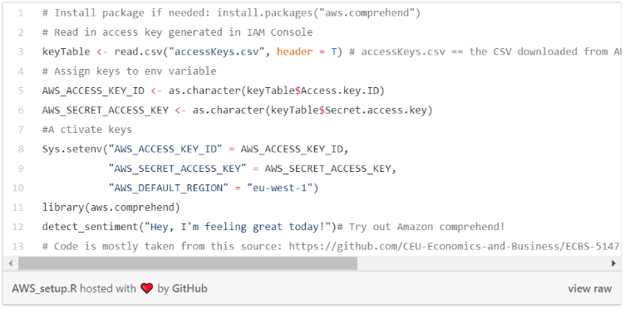Click the "eu-west-1" region string

pos(280,188)
